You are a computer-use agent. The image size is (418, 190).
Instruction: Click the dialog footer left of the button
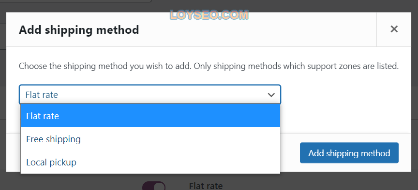(x=289, y=153)
